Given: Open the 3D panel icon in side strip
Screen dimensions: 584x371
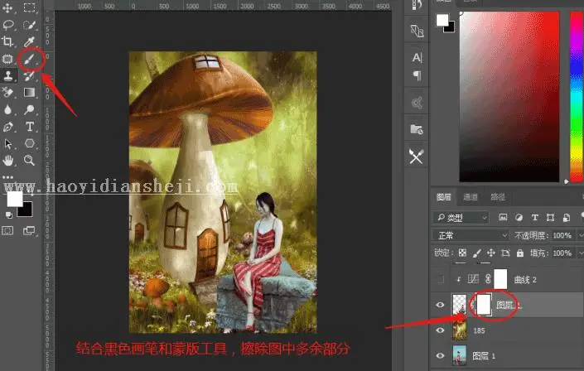Looking at the screenshot, I should coord(417,31).
